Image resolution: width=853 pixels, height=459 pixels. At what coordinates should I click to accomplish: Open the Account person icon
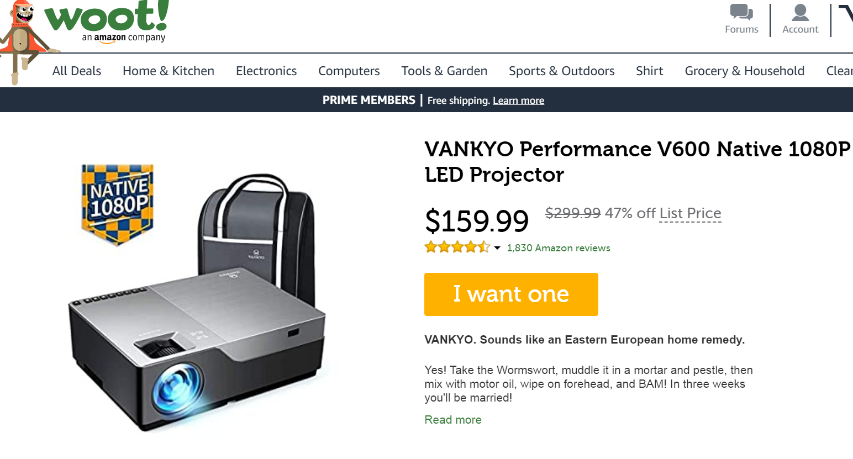(x=800, y=12)
